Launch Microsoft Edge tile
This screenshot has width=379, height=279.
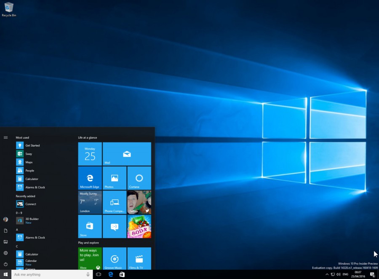pos(90,178)
